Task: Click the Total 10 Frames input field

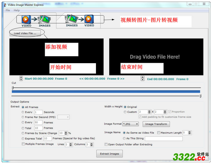Action: pyautogui.click(x=38, y=128)
